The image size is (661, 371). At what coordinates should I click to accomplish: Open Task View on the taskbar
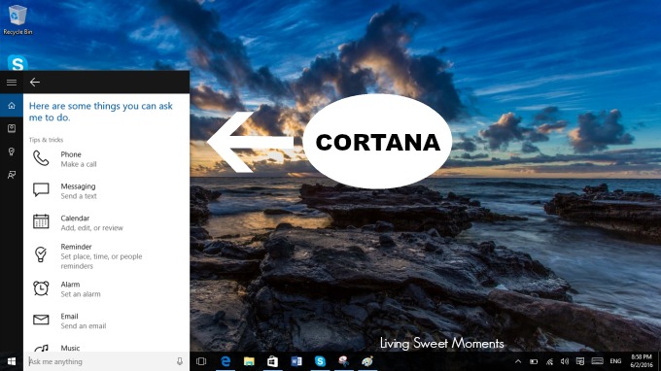[201, 361]
